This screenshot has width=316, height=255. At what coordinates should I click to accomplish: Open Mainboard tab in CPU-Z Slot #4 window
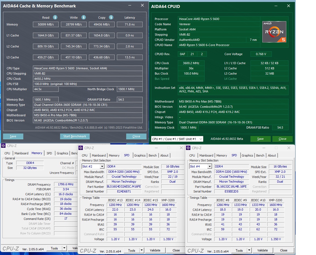[206, 155]
